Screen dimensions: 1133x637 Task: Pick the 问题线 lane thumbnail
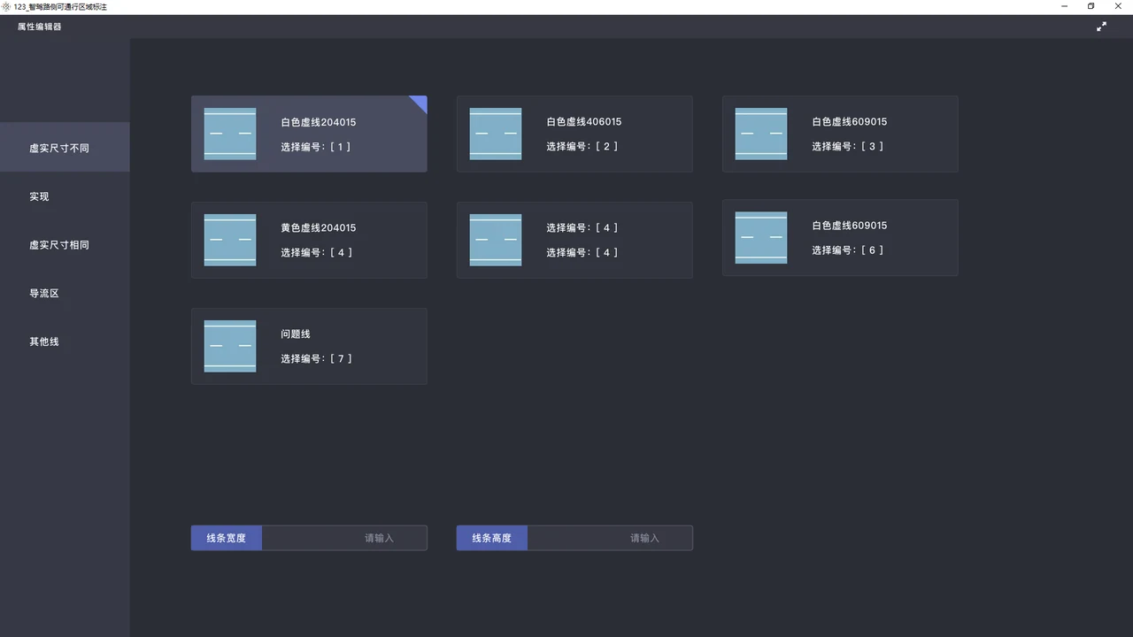coord(230,346)
